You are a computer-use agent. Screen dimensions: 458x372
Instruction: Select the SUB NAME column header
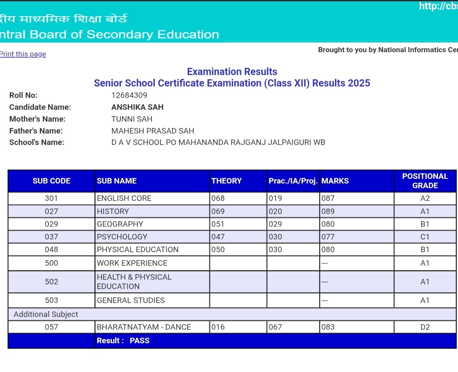click(x=117, y=181)
